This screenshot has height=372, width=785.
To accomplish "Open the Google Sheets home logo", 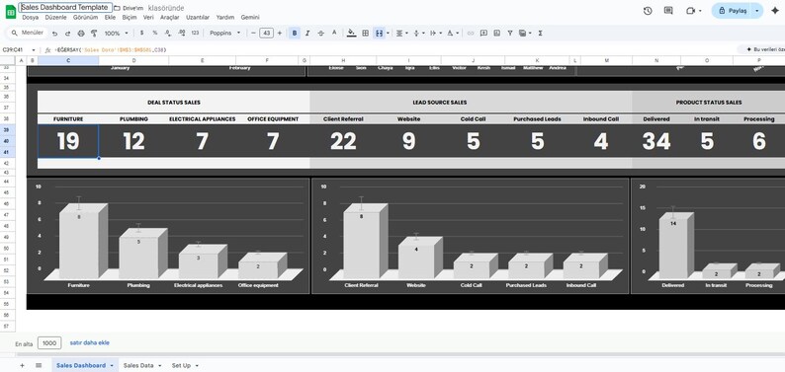I will click(x=11, y=11).
